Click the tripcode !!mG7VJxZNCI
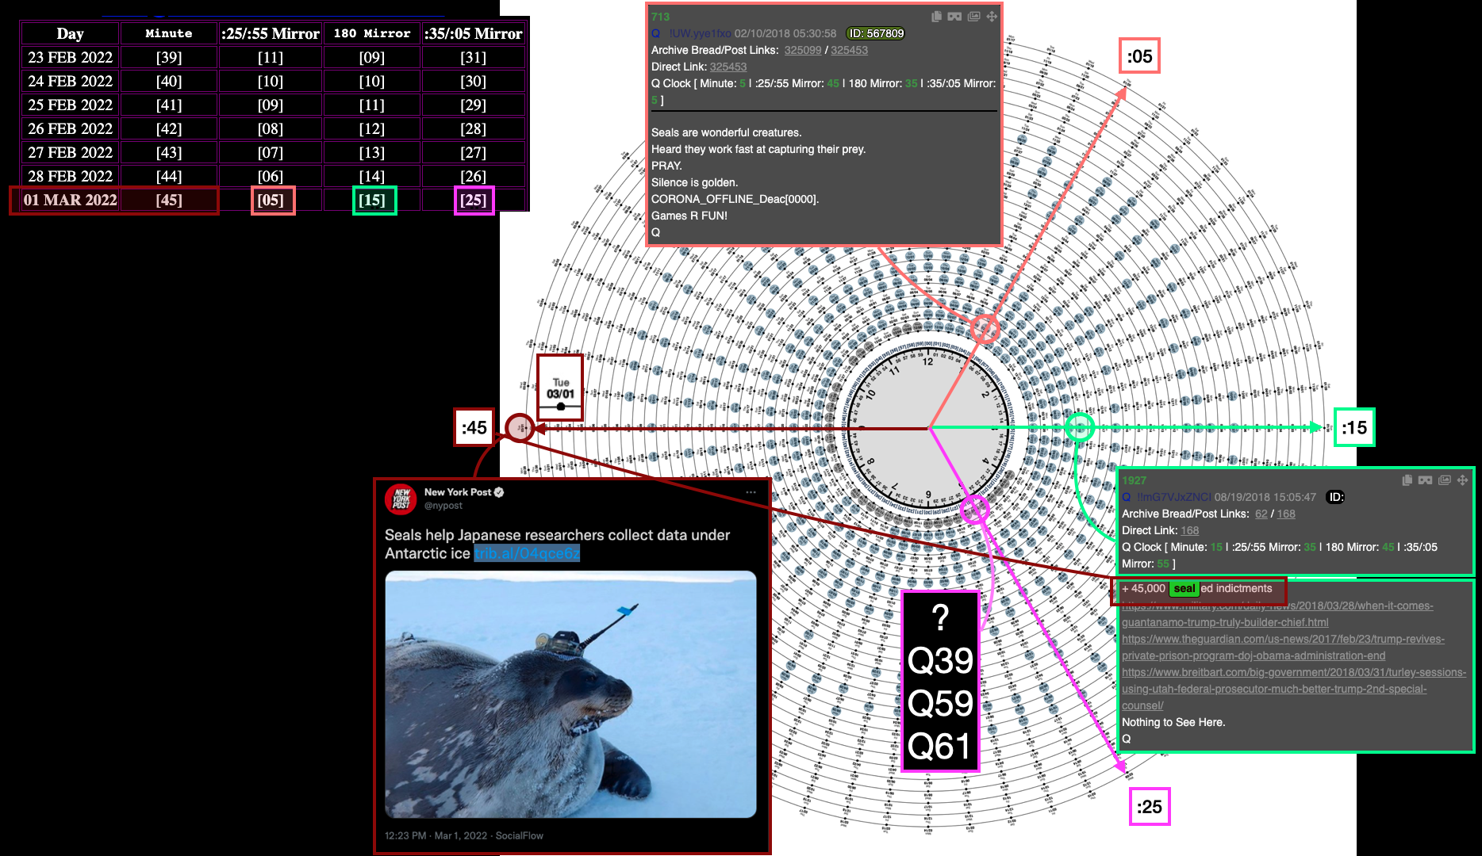 pos(1173,497)
